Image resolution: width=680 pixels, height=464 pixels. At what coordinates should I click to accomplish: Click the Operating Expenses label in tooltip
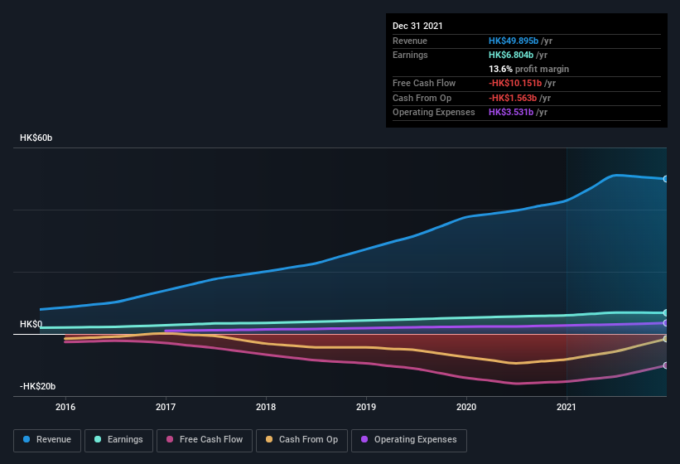[x=434, y=113]
